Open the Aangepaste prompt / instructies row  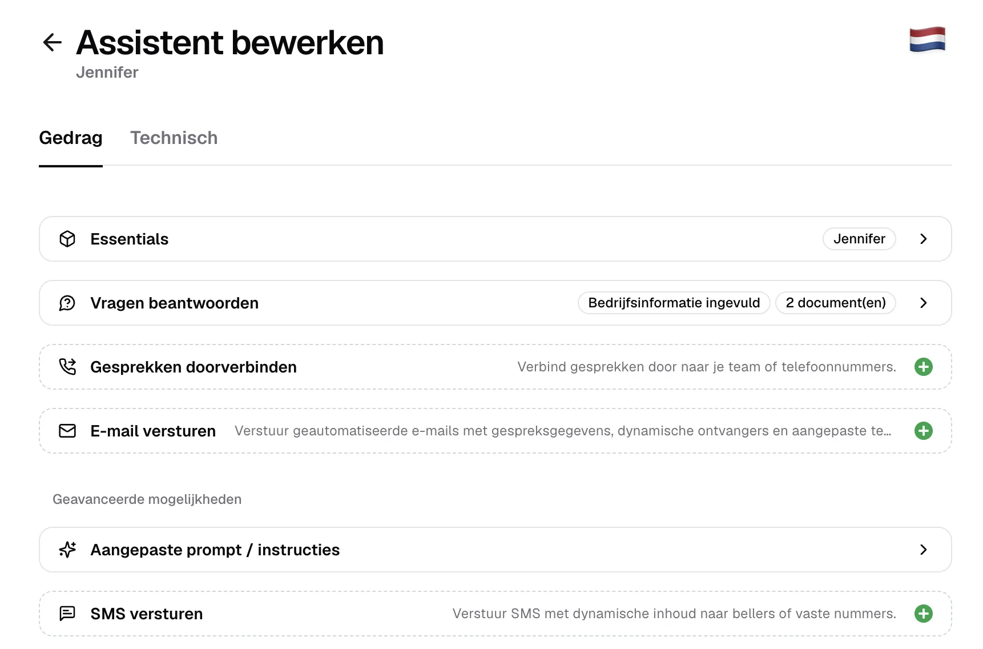(x=495, y=550)
